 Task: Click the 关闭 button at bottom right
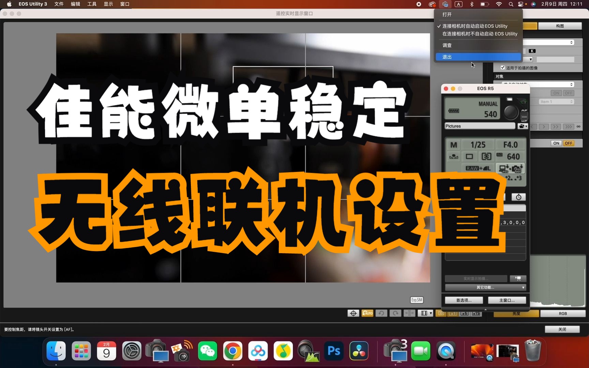click(x=563, y=329)
